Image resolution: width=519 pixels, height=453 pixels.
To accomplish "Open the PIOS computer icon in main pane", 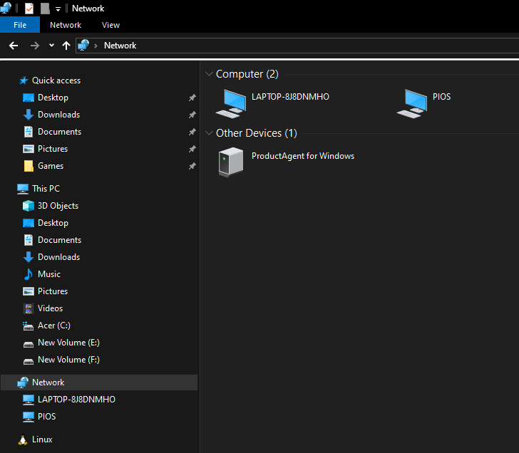I will pos(412,103).
